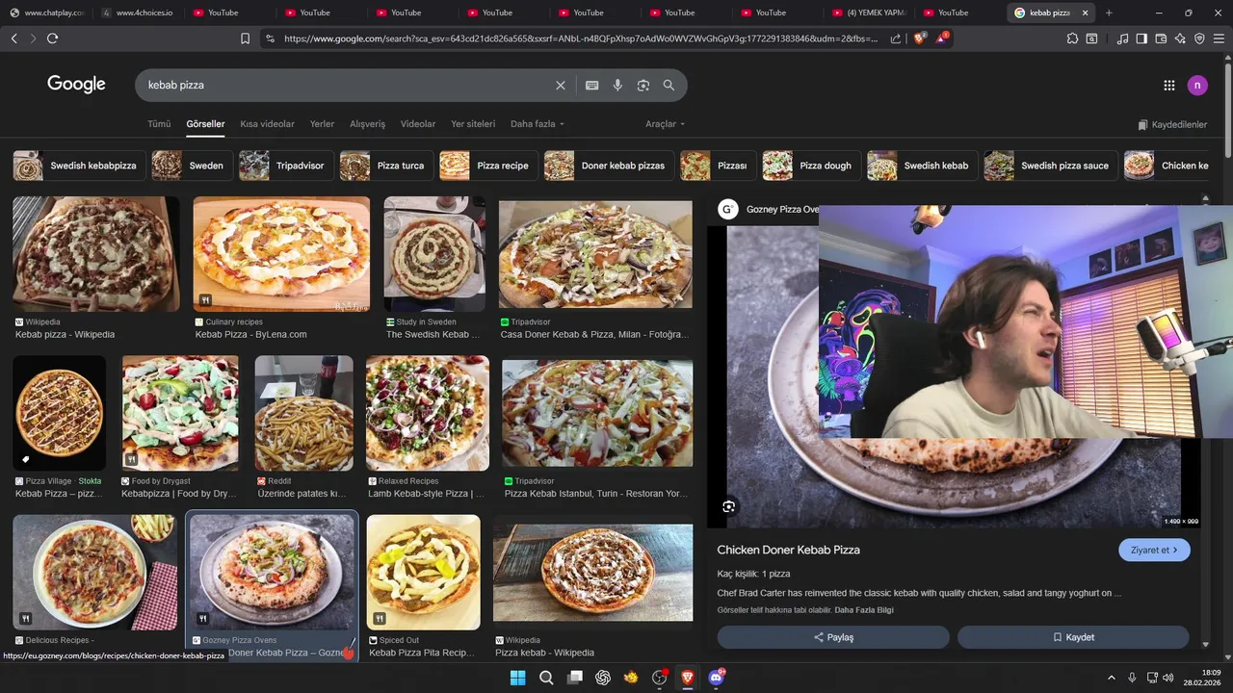Image resolution: width=1233 pixels, height=693 pixels.
Task: Select the 'Swedish kebabpizza' suggestion chip
Action: (x=79, y=166)
